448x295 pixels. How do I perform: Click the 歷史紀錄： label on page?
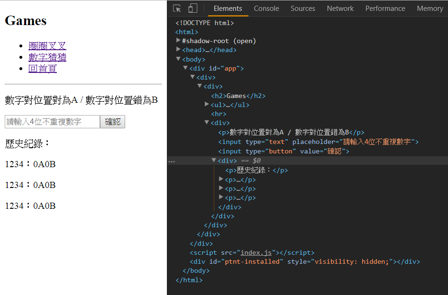(x=27, y=143)
